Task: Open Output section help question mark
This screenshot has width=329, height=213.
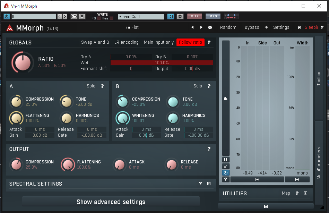Action: [209, 149]
